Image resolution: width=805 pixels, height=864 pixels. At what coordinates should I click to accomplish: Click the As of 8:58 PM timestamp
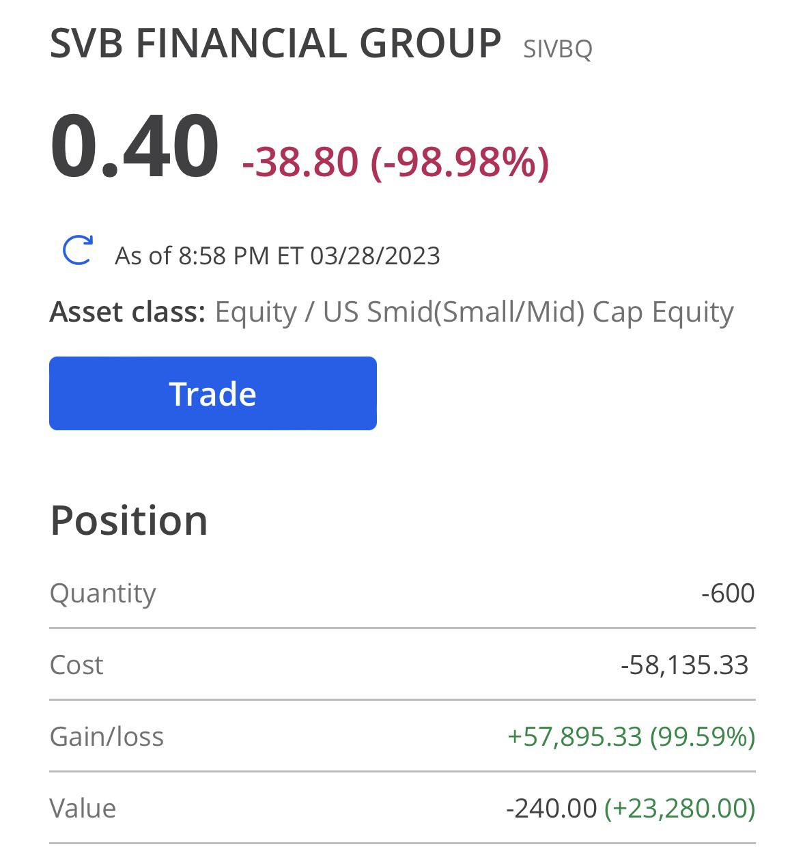(277, 255)
